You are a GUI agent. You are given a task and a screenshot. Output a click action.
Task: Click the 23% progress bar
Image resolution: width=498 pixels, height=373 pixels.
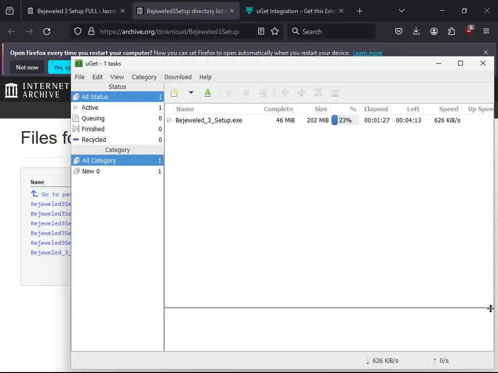345,120
